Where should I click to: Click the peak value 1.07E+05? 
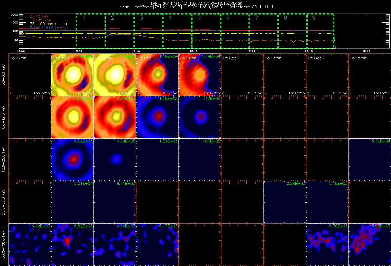[211, 141]
